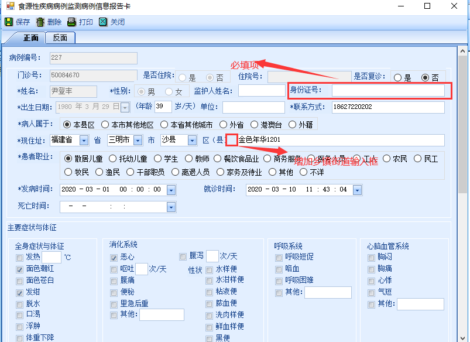
Task: Choose 家务及待业 as patient occupation
Action: click(x=220, y=172)
